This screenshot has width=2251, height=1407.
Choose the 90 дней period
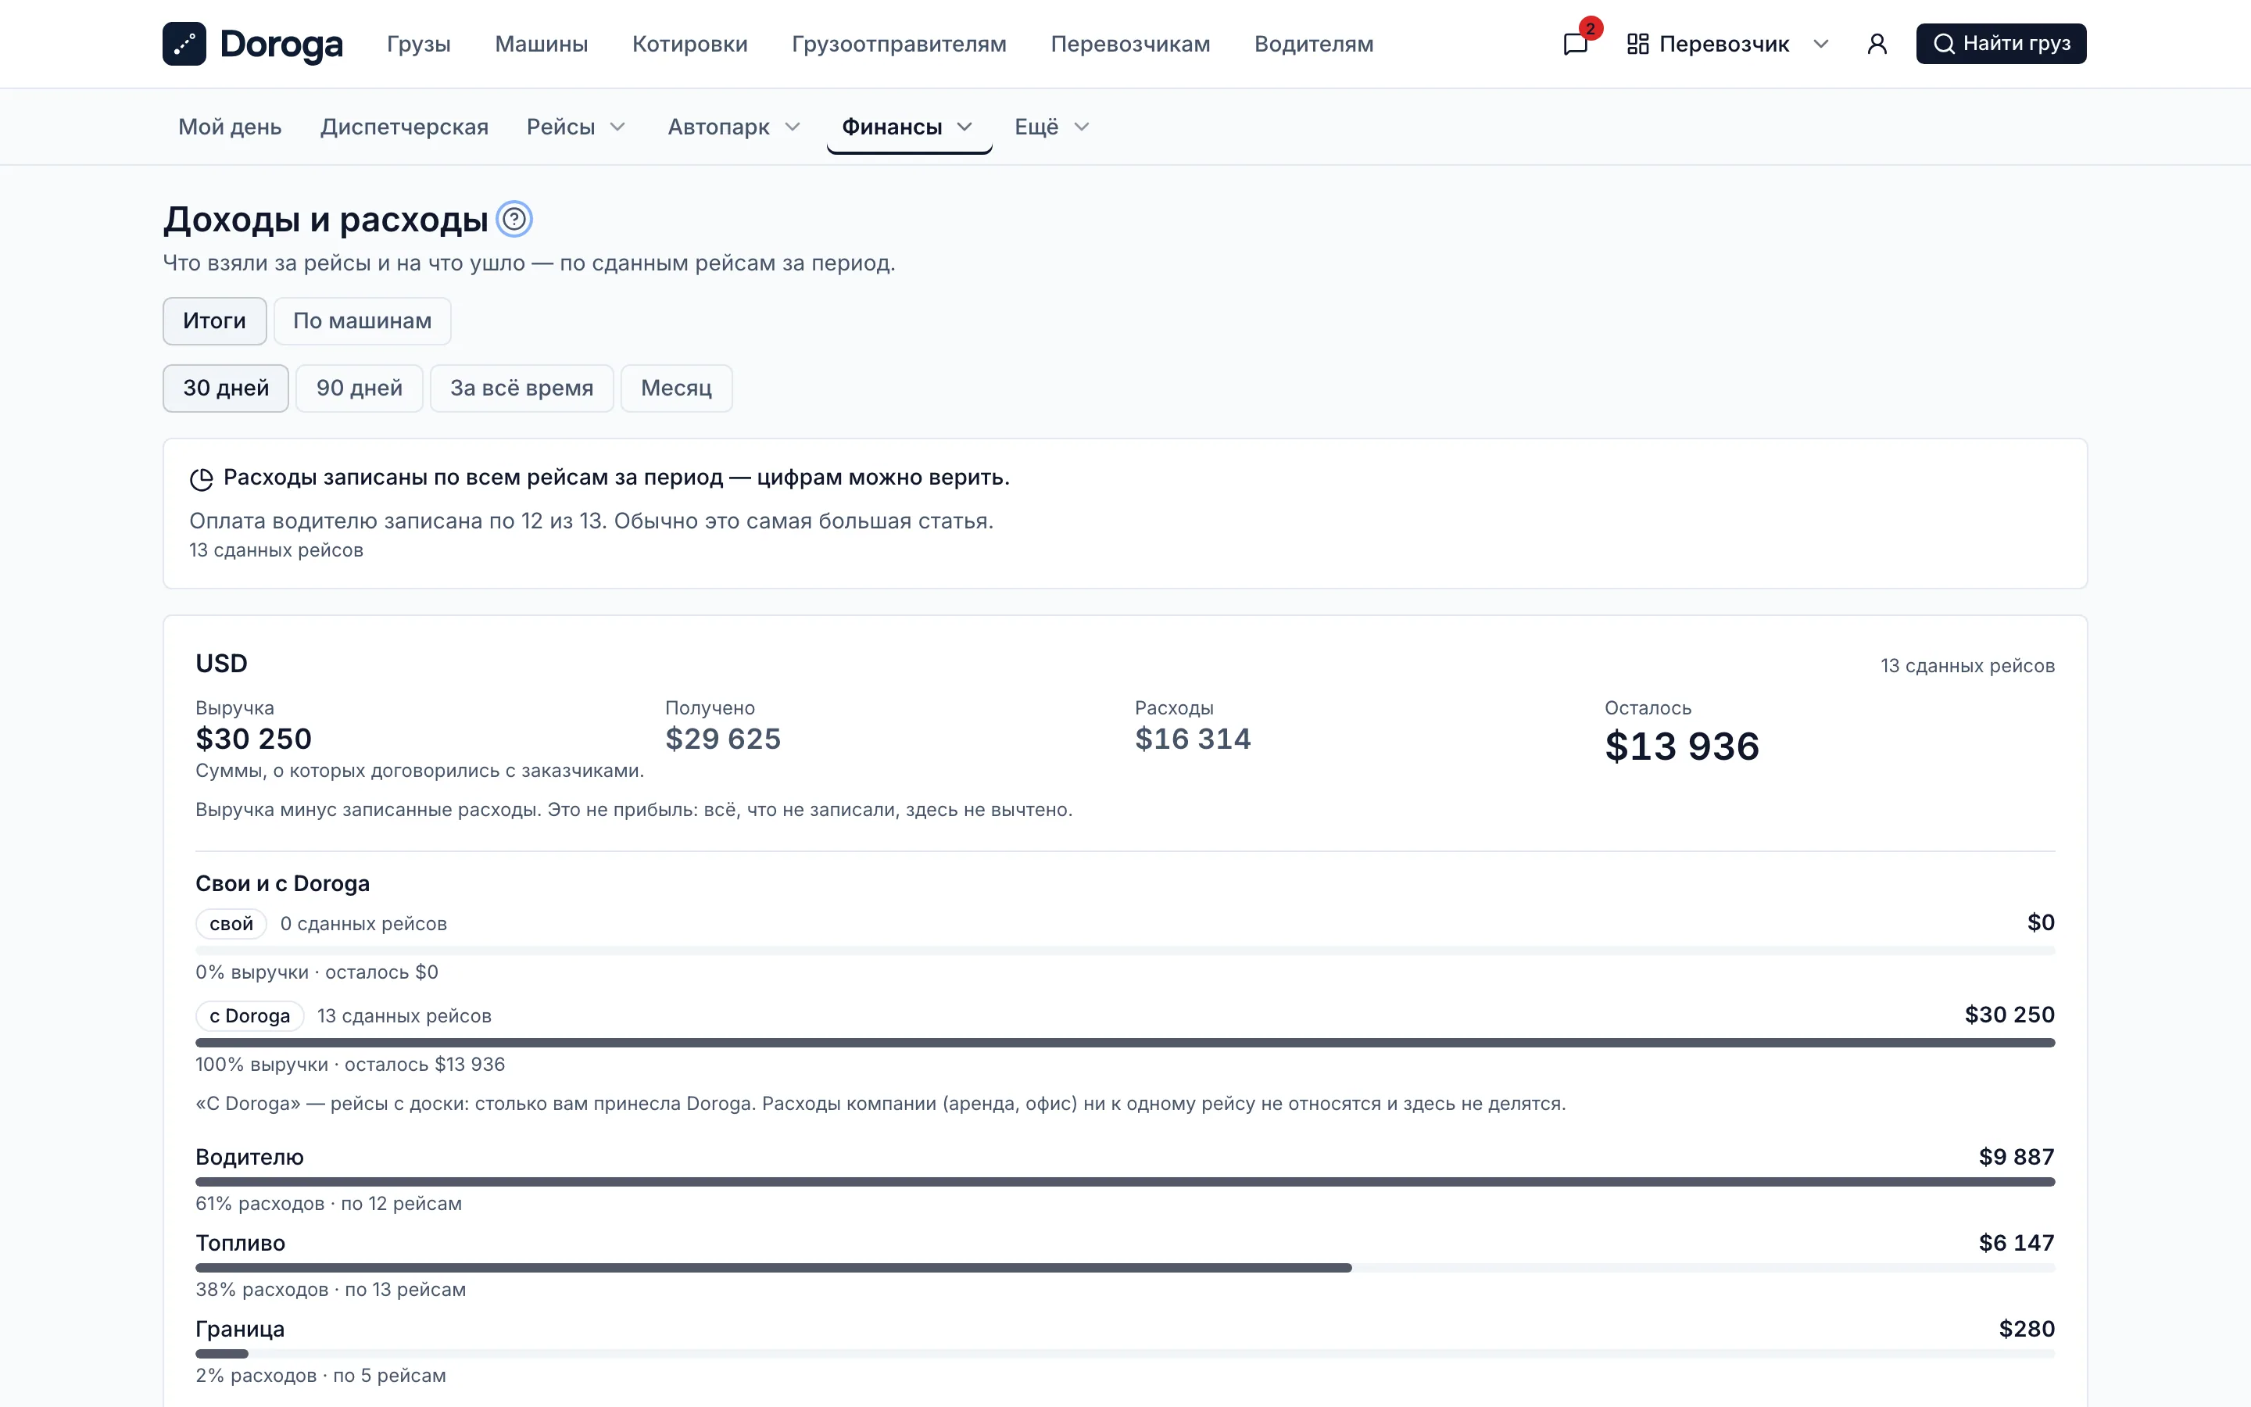[x=360, y=388]
